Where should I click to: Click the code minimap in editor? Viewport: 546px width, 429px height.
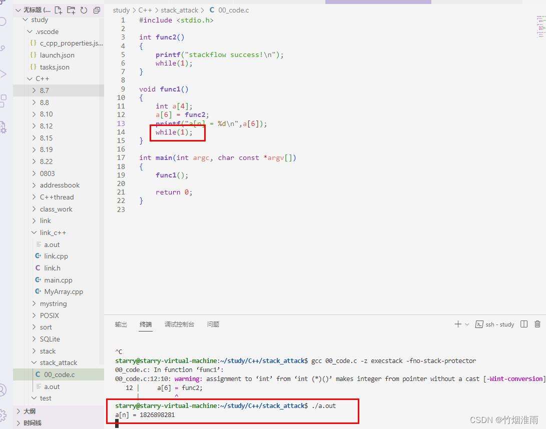[x=541, y=26]
